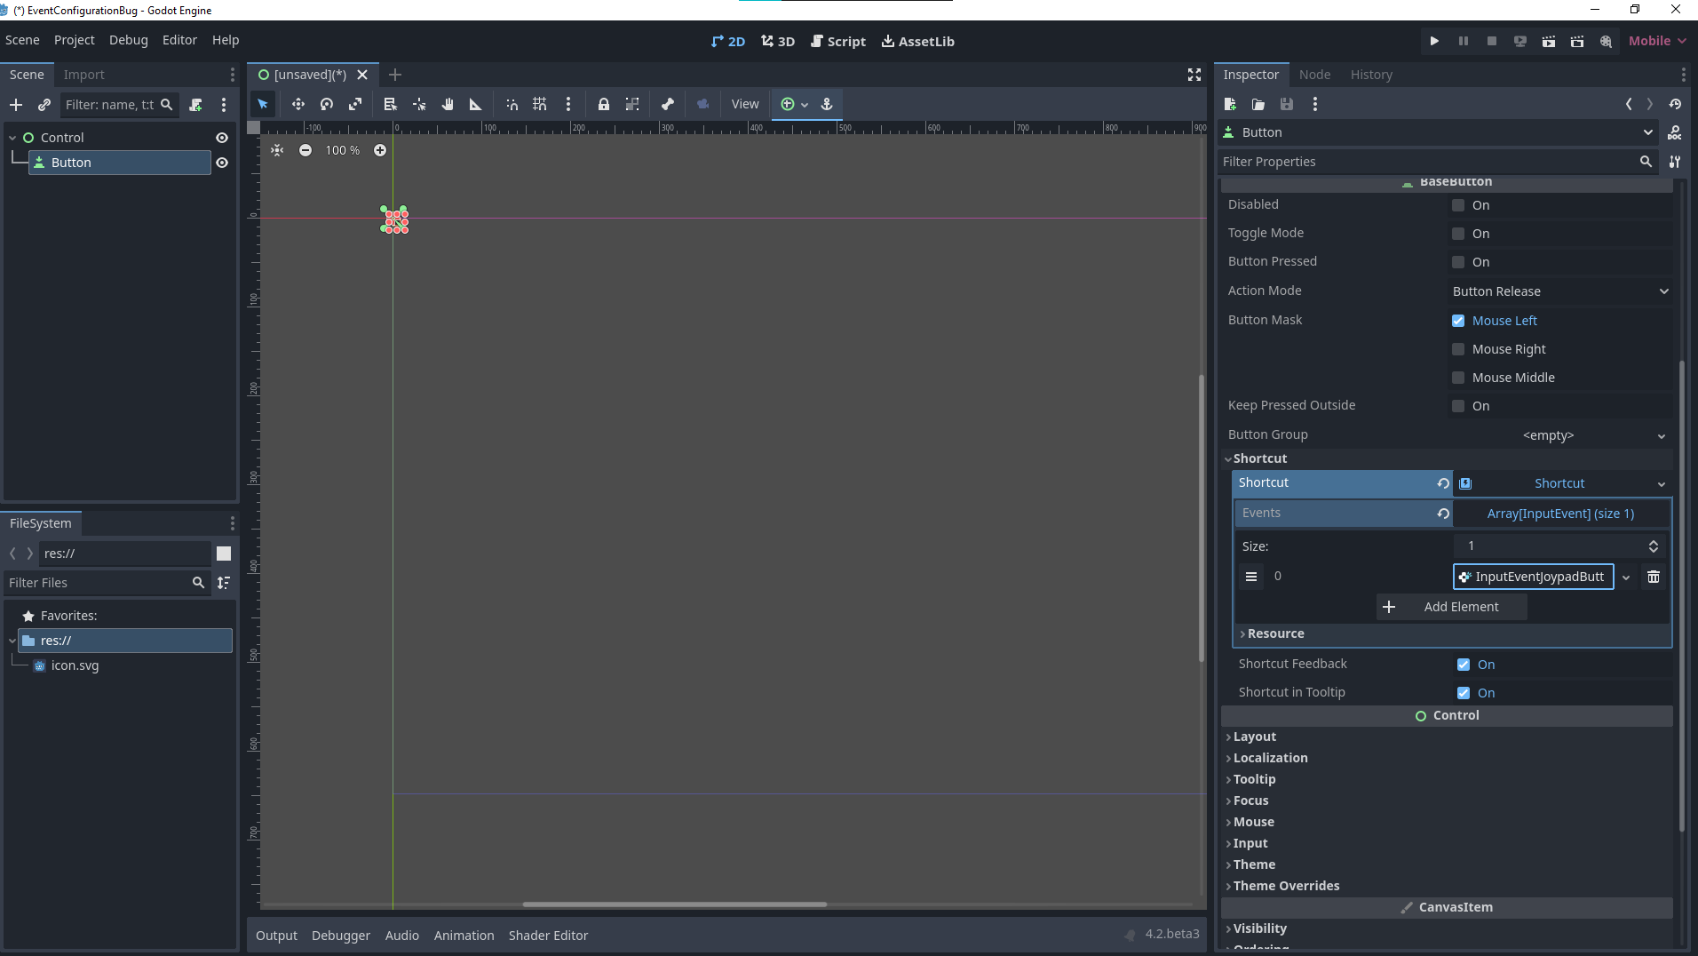Toggle visibility of the Button node

tap(223, 163)
